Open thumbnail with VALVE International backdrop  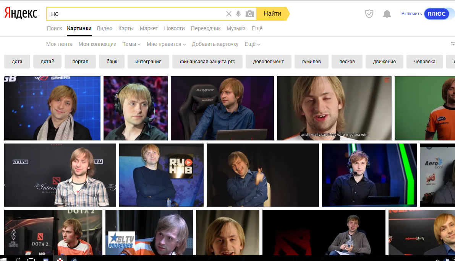(60, 175)
